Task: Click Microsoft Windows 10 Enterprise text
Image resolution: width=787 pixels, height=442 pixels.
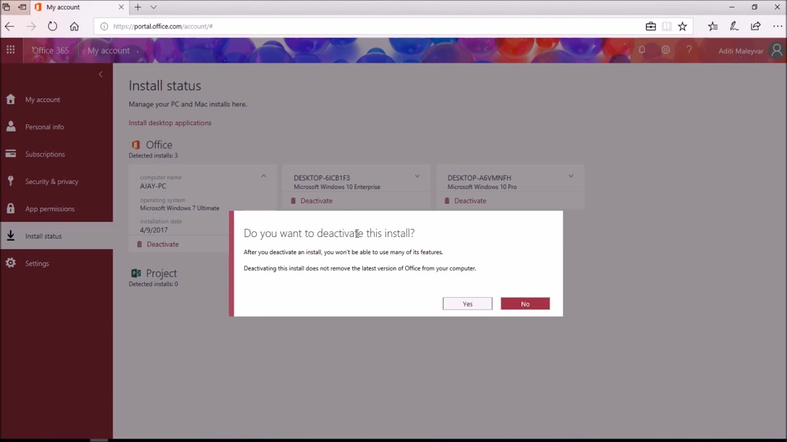Action: point(337,187)
